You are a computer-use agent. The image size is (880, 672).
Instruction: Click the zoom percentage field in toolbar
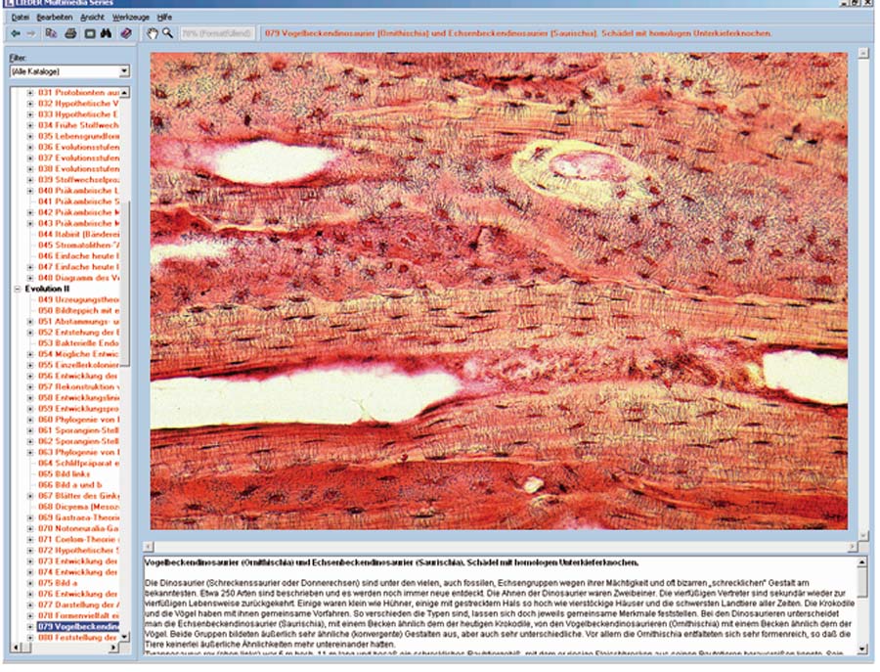pos(217,33)
